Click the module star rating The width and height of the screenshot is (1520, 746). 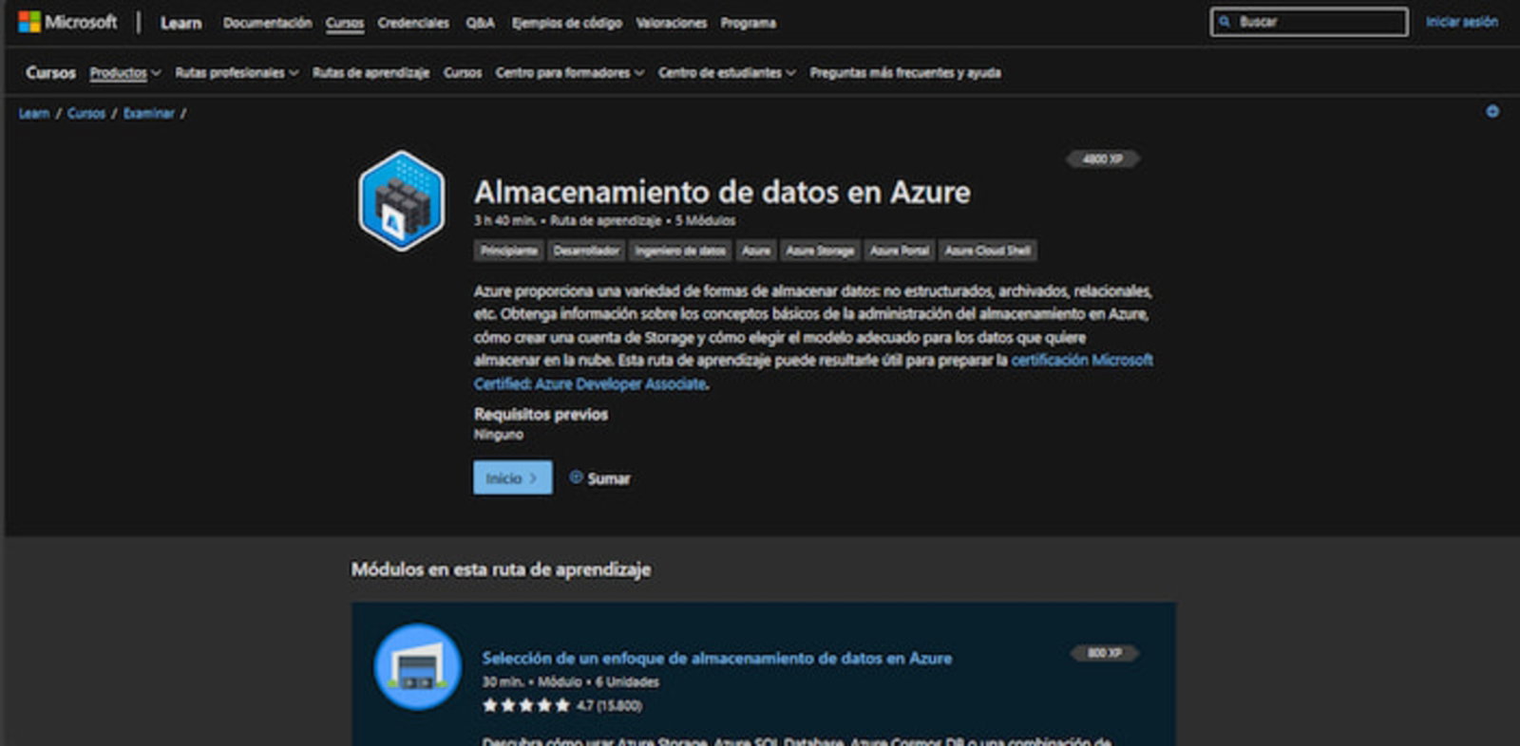coord(525,705)
